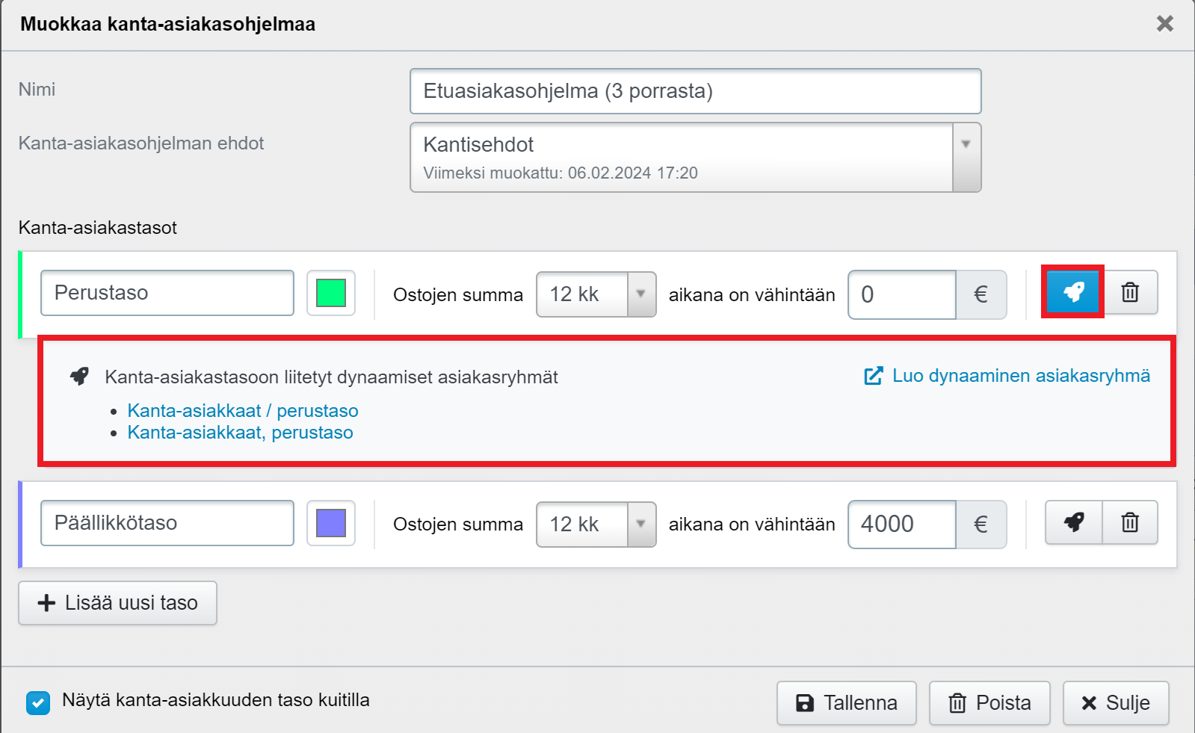The width and height of the screenshot is (1195, 733).
Task: Open the Kantisehdot terms dropdown
Action: (x=695, y=158)
